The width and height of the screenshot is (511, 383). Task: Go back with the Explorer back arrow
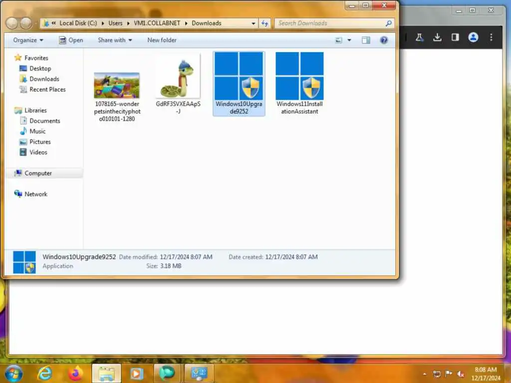12,23
